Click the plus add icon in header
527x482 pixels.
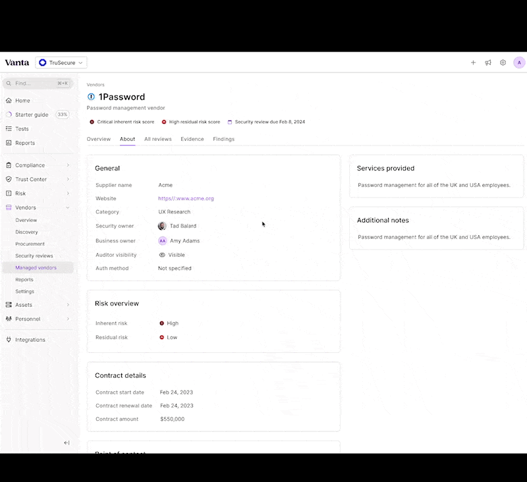473,63
